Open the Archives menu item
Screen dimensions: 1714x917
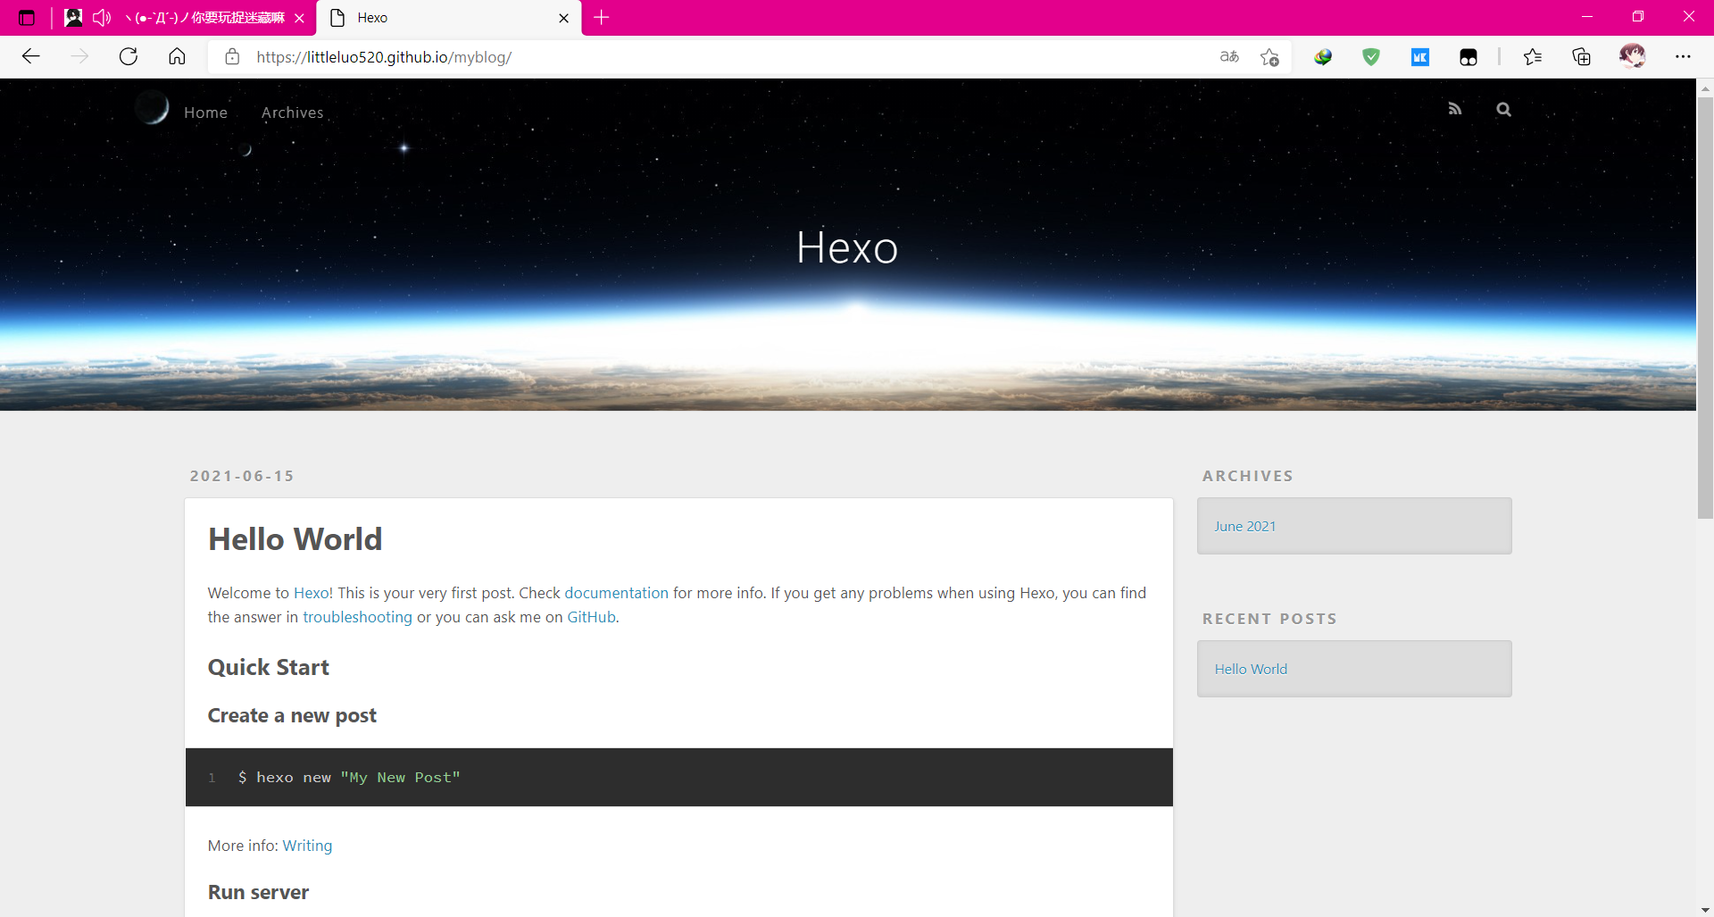(292, 113)
